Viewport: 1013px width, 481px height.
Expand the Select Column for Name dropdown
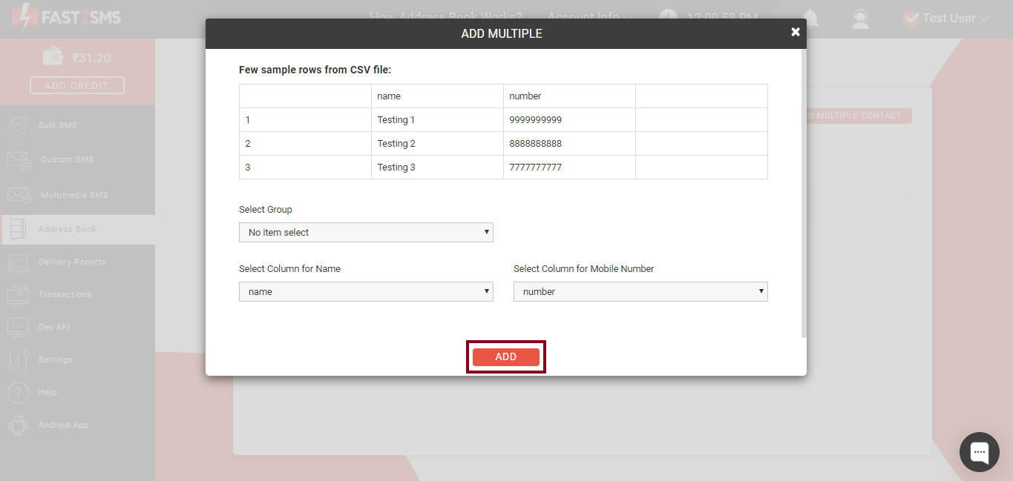pyautogui.click(x=366, y=291)
